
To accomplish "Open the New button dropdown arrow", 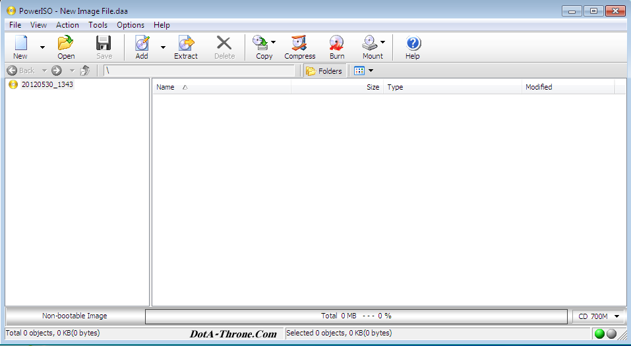I will (42, 47).
